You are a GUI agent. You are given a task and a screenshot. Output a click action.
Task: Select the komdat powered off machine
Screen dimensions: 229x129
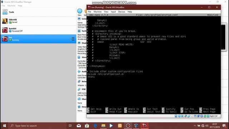tap(38, 30)
